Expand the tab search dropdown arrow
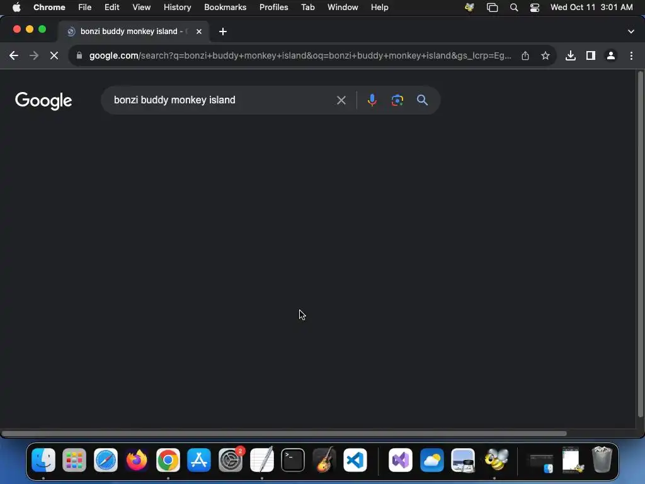The width and height of the screenshot is (645, 484). (631, 32)
